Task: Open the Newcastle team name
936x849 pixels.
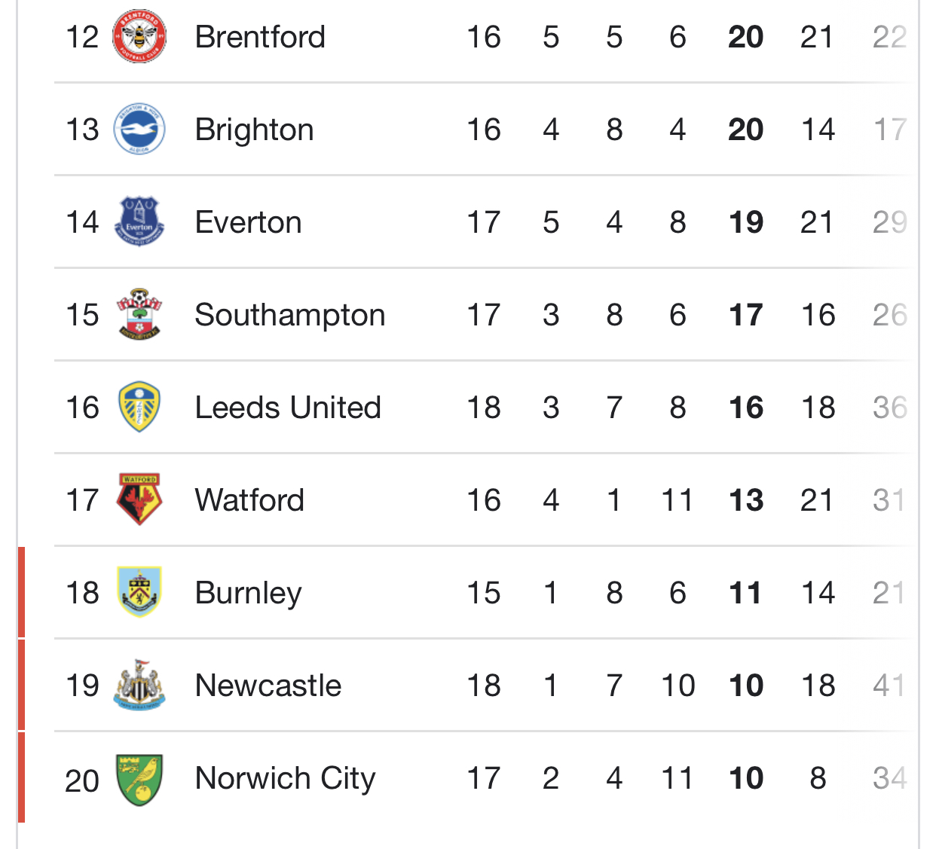Action: click(268, 686)
